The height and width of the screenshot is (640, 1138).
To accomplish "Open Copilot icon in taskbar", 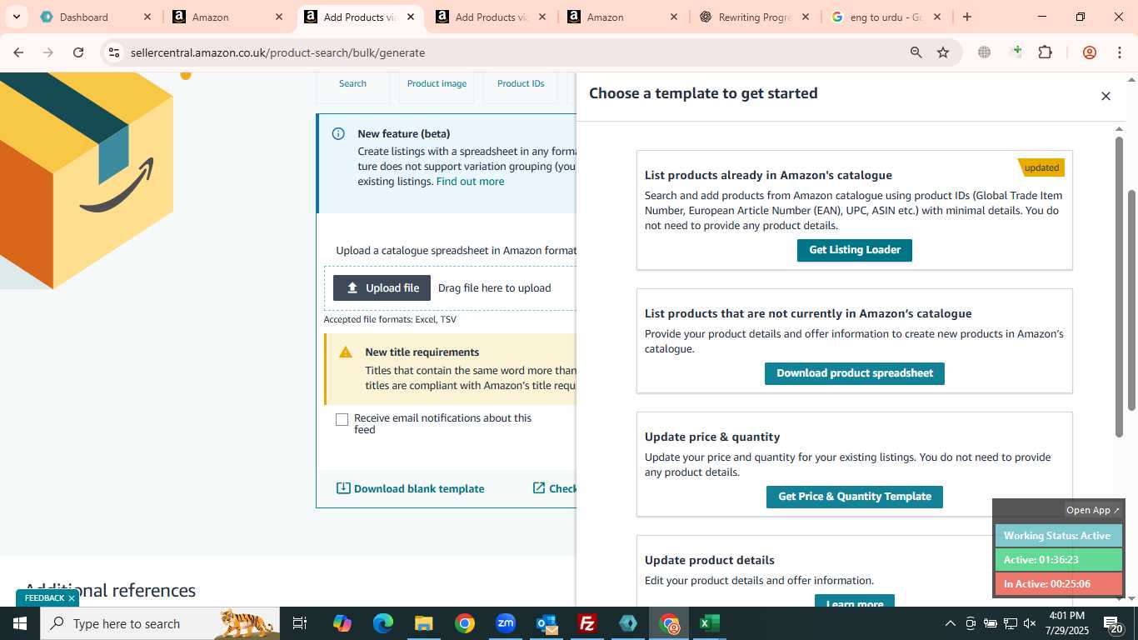I will pos(342,623).
